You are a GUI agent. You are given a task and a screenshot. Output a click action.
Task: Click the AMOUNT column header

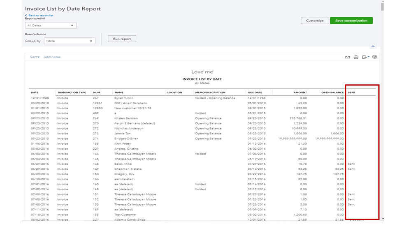tap(300, 92)
